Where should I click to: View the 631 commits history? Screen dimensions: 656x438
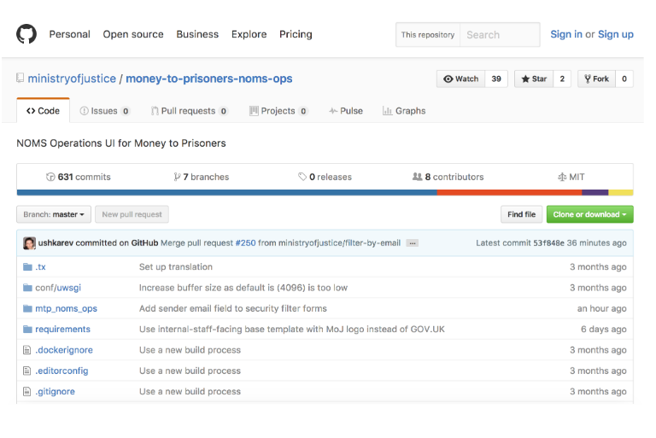[79, 177]
